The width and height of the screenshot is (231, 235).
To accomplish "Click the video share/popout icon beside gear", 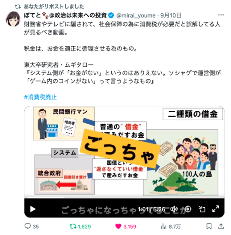I will point(202,209).
